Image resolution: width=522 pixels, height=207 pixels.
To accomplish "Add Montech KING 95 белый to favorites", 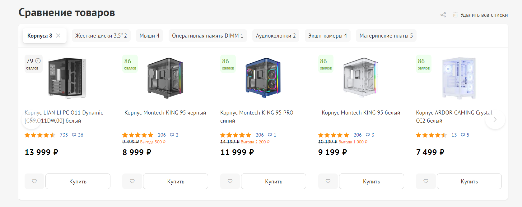I will [328, 181].
